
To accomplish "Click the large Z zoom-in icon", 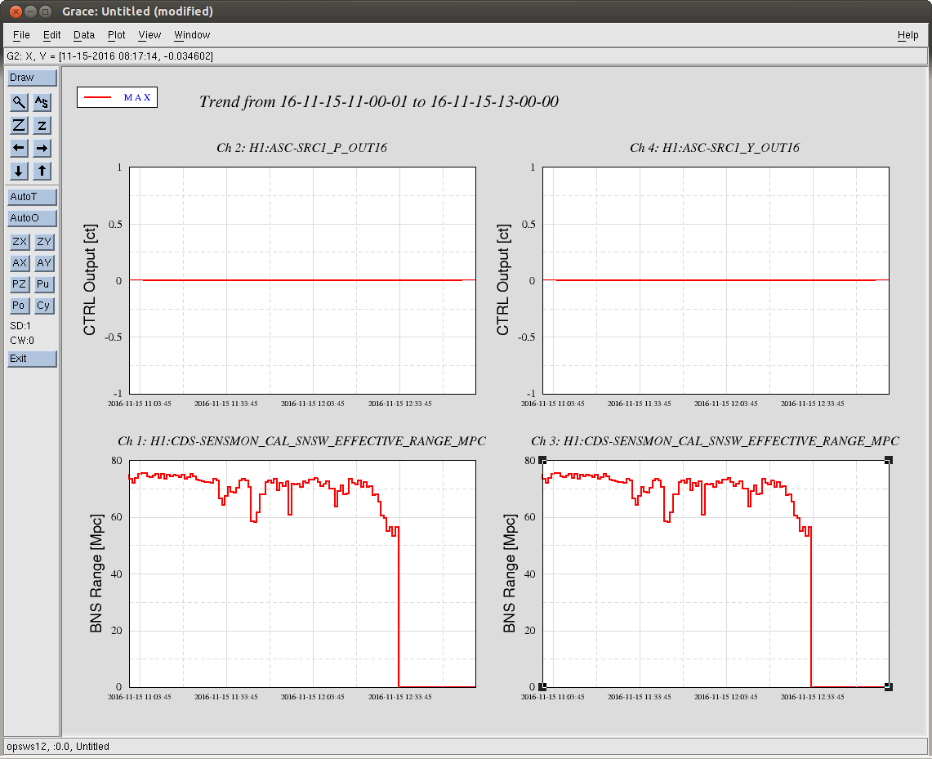I will [x=19, y=125].
